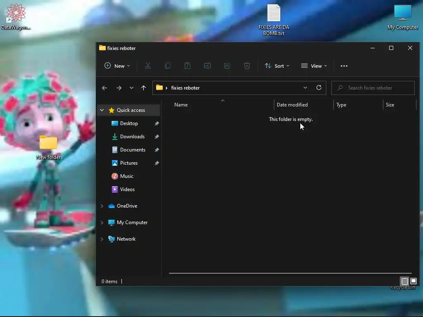The height and width of the screenshot is (317, 423).
Task: Go back with the left arrow
Action: click(105, 88)
